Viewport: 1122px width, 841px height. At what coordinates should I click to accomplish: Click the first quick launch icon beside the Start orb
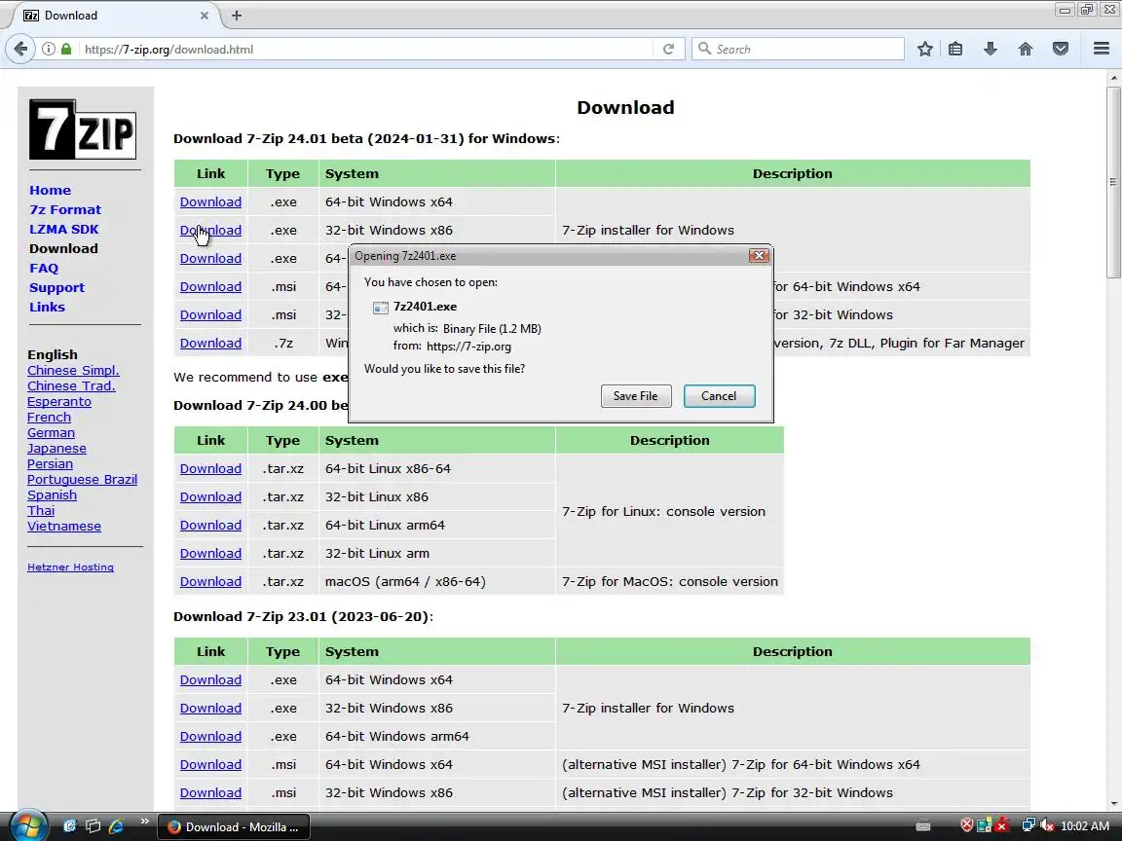(x=70, y=826)
